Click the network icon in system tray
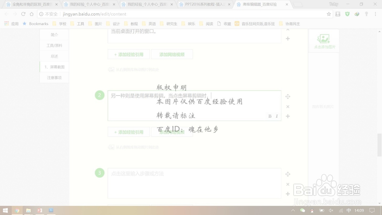 pos(341,210)
